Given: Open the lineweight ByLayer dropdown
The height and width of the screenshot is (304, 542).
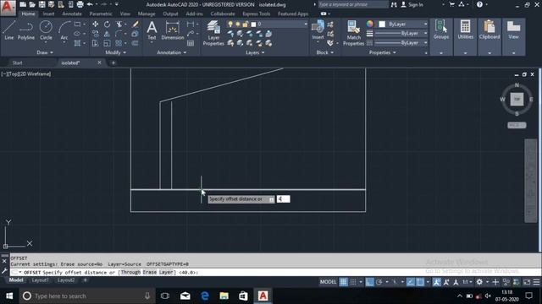Looking at the screenshot, I should tap(425, 34).
